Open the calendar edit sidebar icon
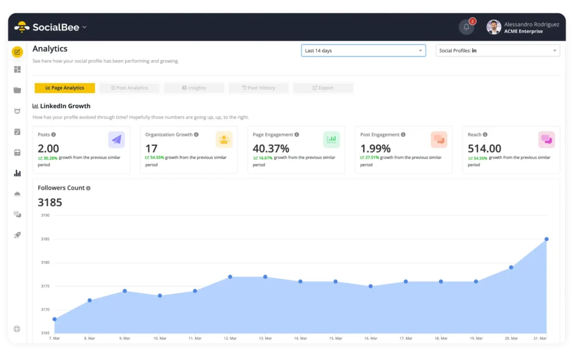The height and width of the screenshot is (359, 574). tap(17, 132)
